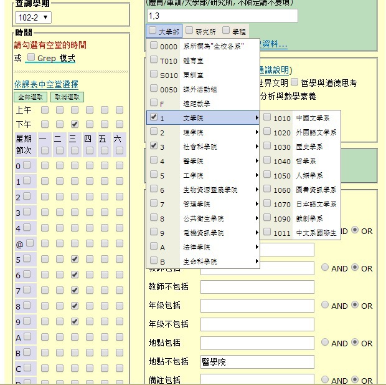Open the 依課表中空堂選擇 link
The width and height of the screenshot is (386, 385).
point(46,84)
